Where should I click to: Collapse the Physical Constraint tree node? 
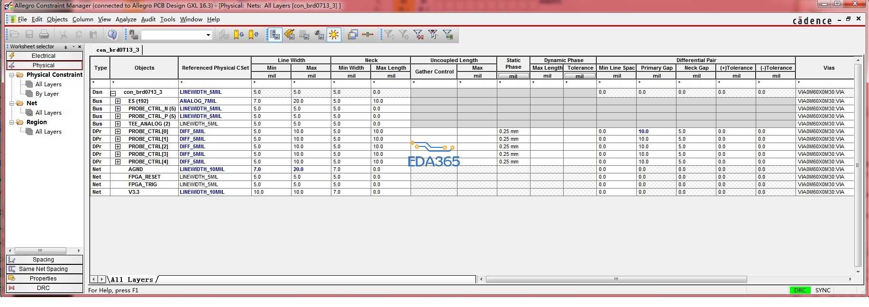(12, 75)
